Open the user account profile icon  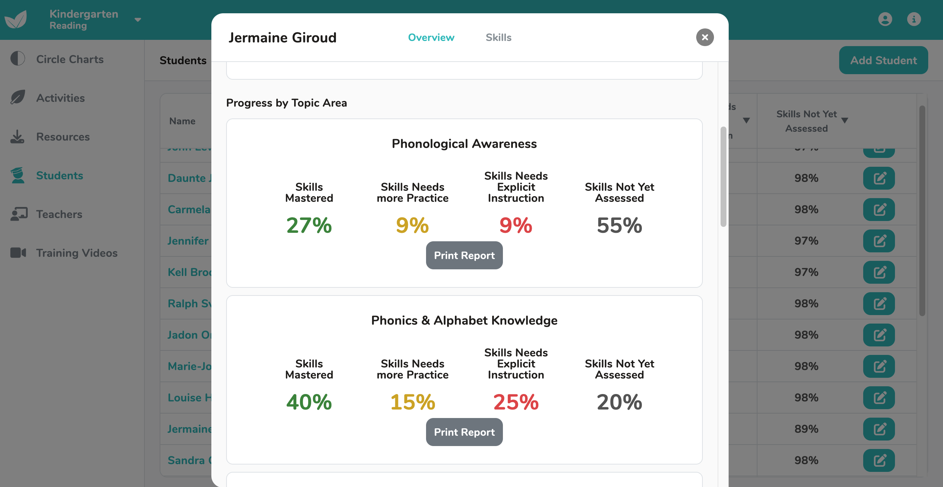pos(885,19)
